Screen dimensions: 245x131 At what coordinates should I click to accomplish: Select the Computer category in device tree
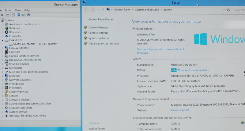15,36
